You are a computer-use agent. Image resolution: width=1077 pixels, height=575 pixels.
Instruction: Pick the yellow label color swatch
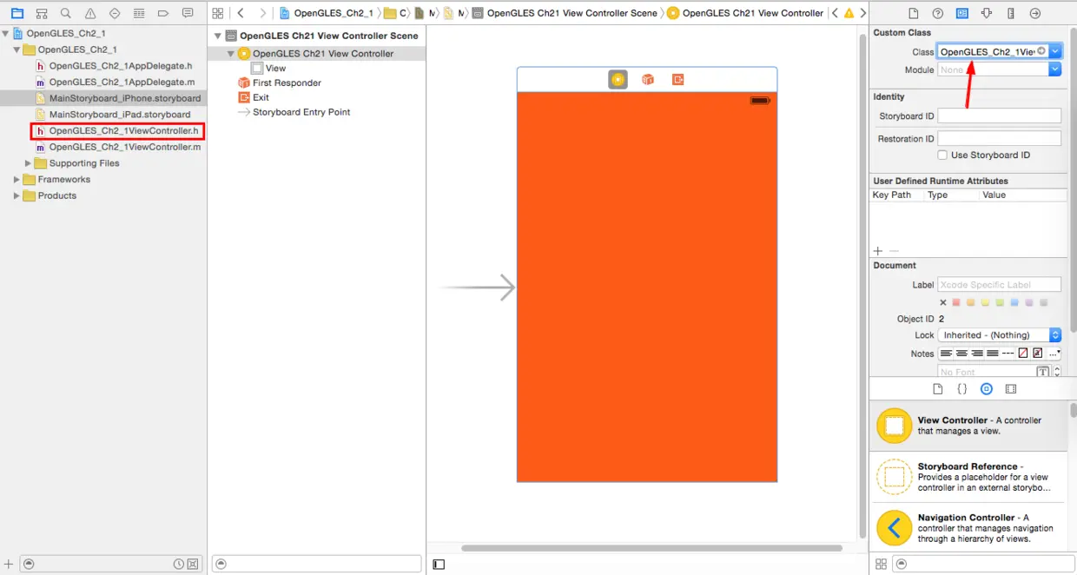(x=985, y=301)
